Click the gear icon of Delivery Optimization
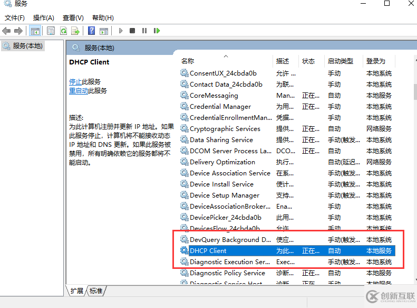Image resolution: width=417 pixels, height=308 pixels. 185,162
